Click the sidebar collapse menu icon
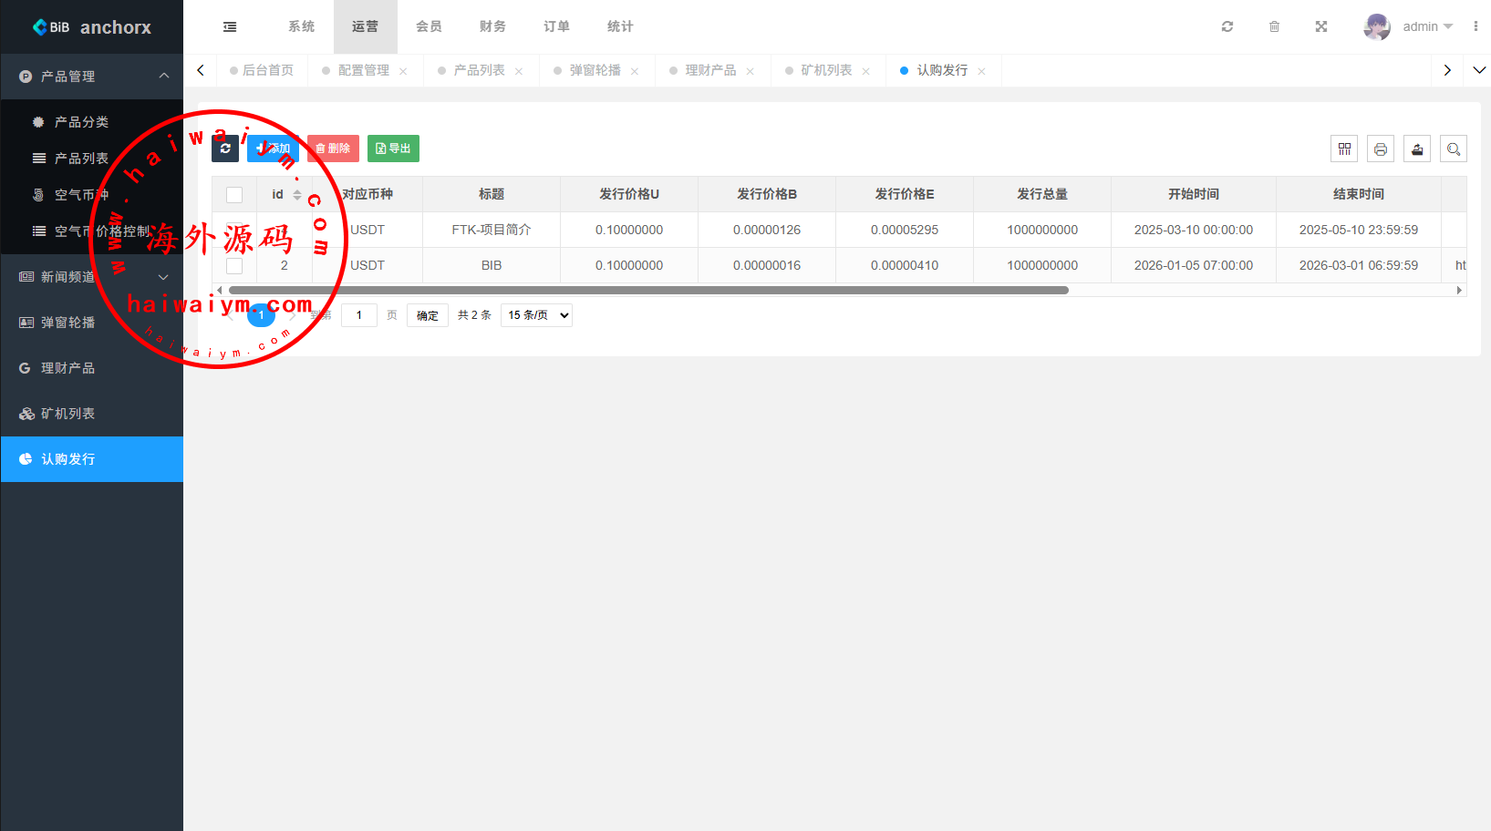The height and width of the screenshot is (831, 1491). pos(230,26)
